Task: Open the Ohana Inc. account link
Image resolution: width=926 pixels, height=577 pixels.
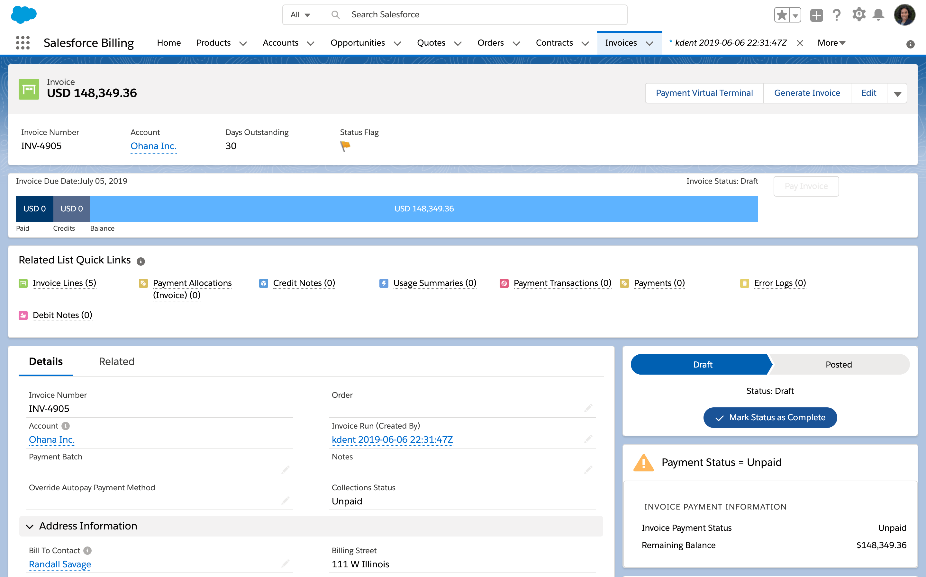Action: pyautogui.click(x=153, y=146)
